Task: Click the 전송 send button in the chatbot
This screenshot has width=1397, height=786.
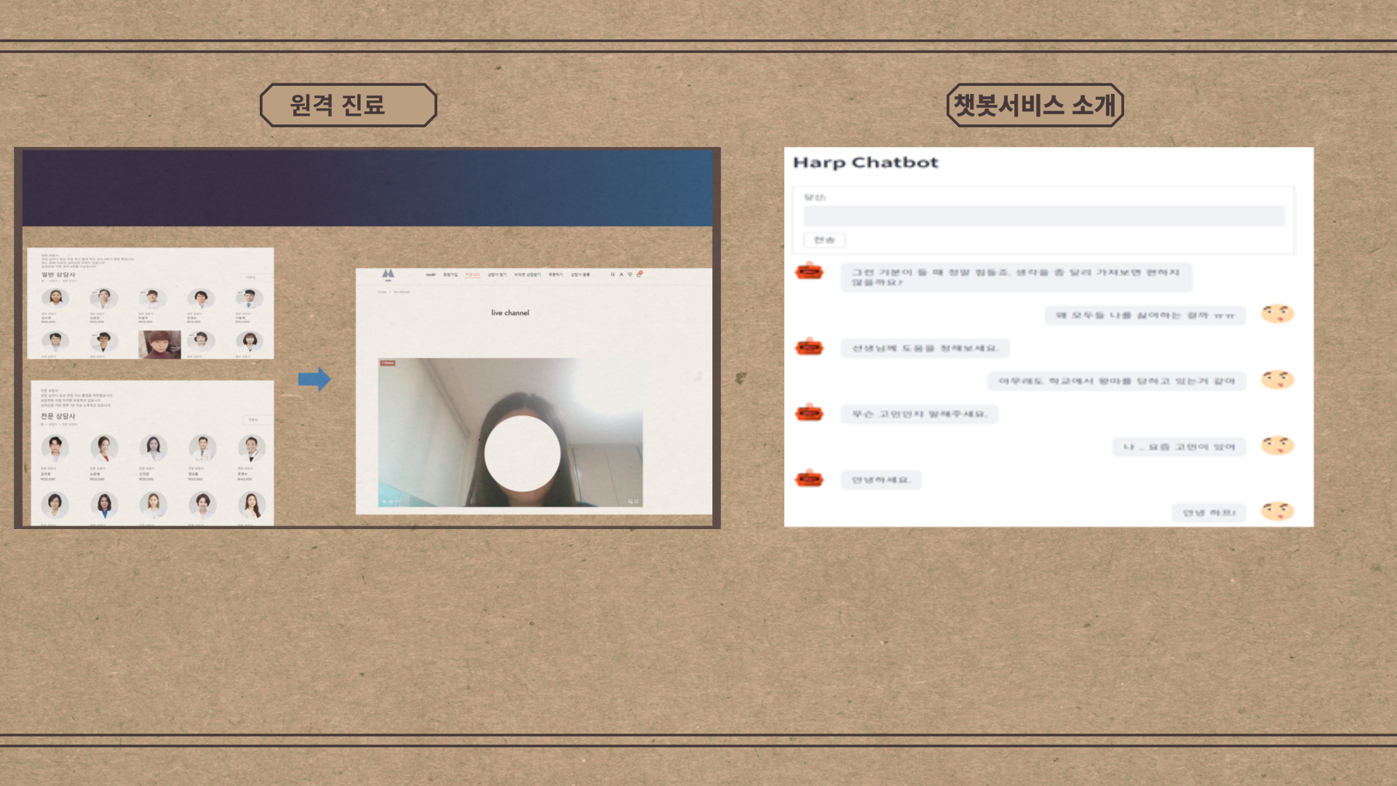Action: pos(824,239)
